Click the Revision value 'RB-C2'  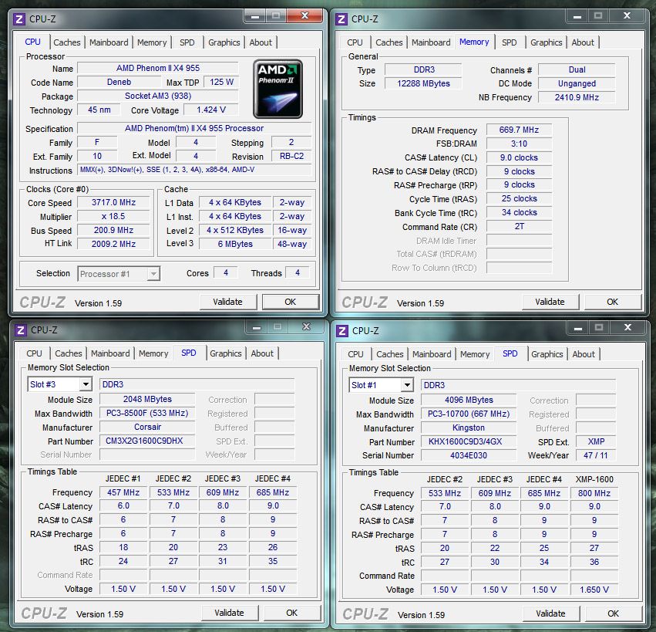(291, 156)
